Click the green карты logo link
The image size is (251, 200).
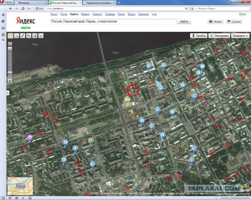[x=26, y=27]
